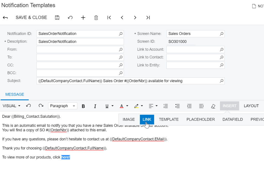This screenshot has height=171, width=264.
Task: Toggle italic formatting in the editor
Action: pos(95,106)
